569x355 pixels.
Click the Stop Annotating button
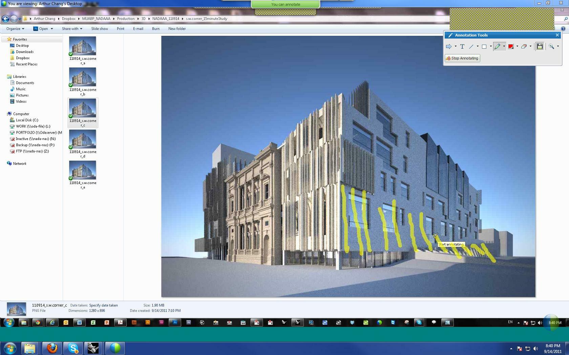(462, 58)
